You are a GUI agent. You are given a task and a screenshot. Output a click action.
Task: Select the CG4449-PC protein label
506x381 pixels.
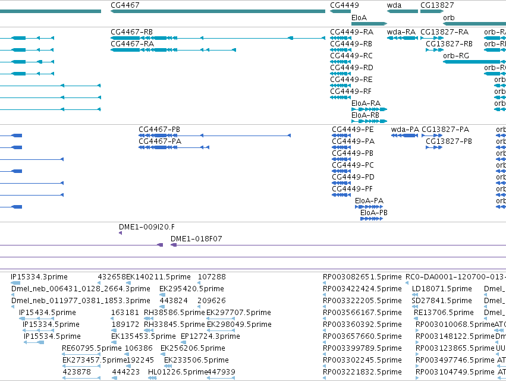(353, 165)
